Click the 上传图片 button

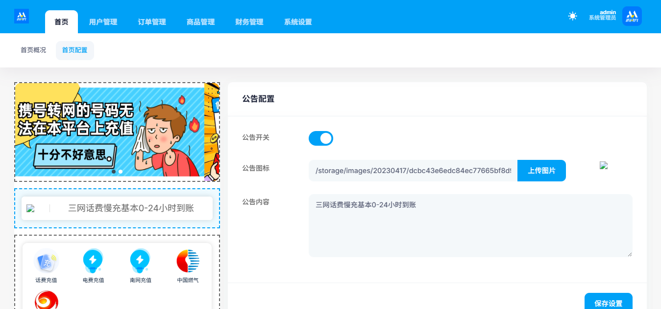(x=541, y=171)
